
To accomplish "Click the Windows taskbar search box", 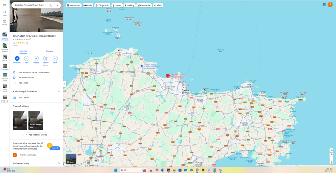I will tap(133, 170).
